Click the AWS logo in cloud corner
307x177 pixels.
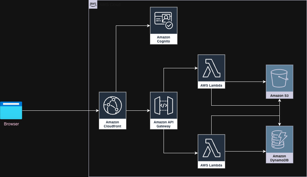[x=93, y=4]
